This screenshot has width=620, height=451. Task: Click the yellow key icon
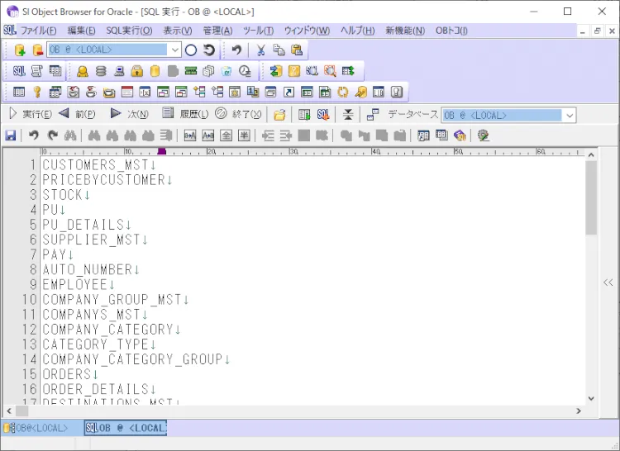37,92
